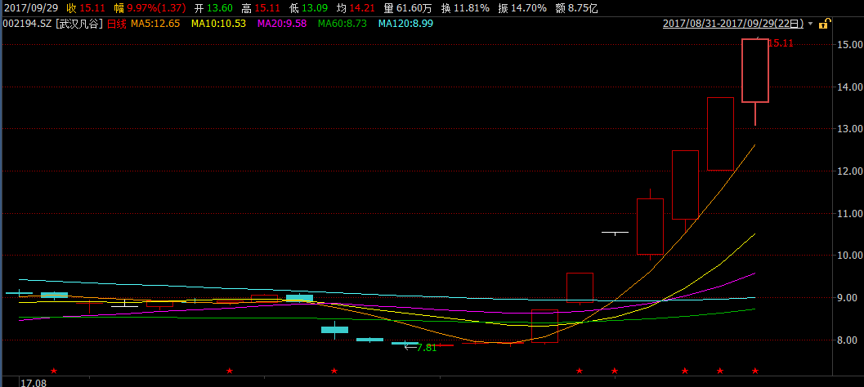The width and height of the screenshot is (864, 387).
Task: Click the 换 11.81% turnover value
Action: pos(465,8)
